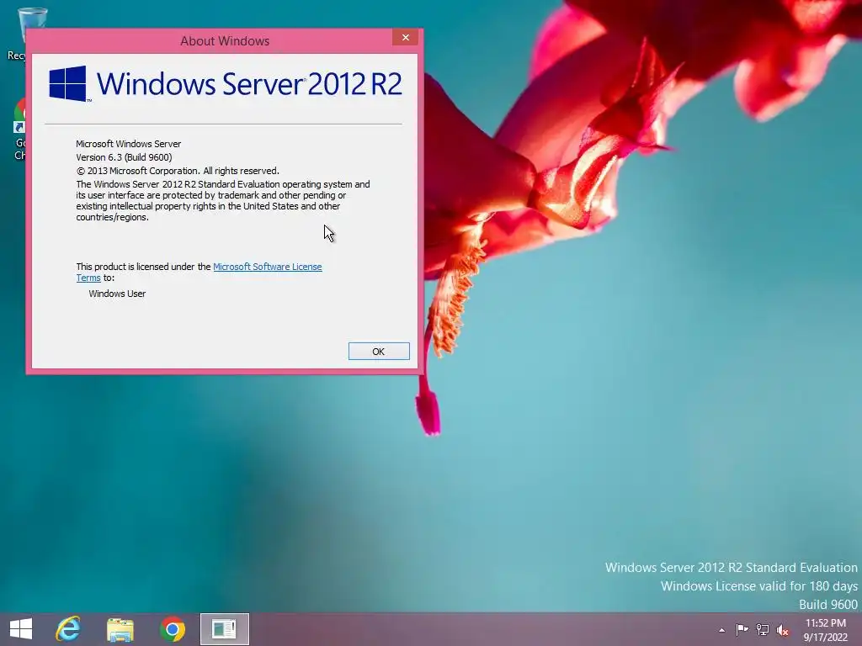Open the network status tray icon

tap(763, 629)
